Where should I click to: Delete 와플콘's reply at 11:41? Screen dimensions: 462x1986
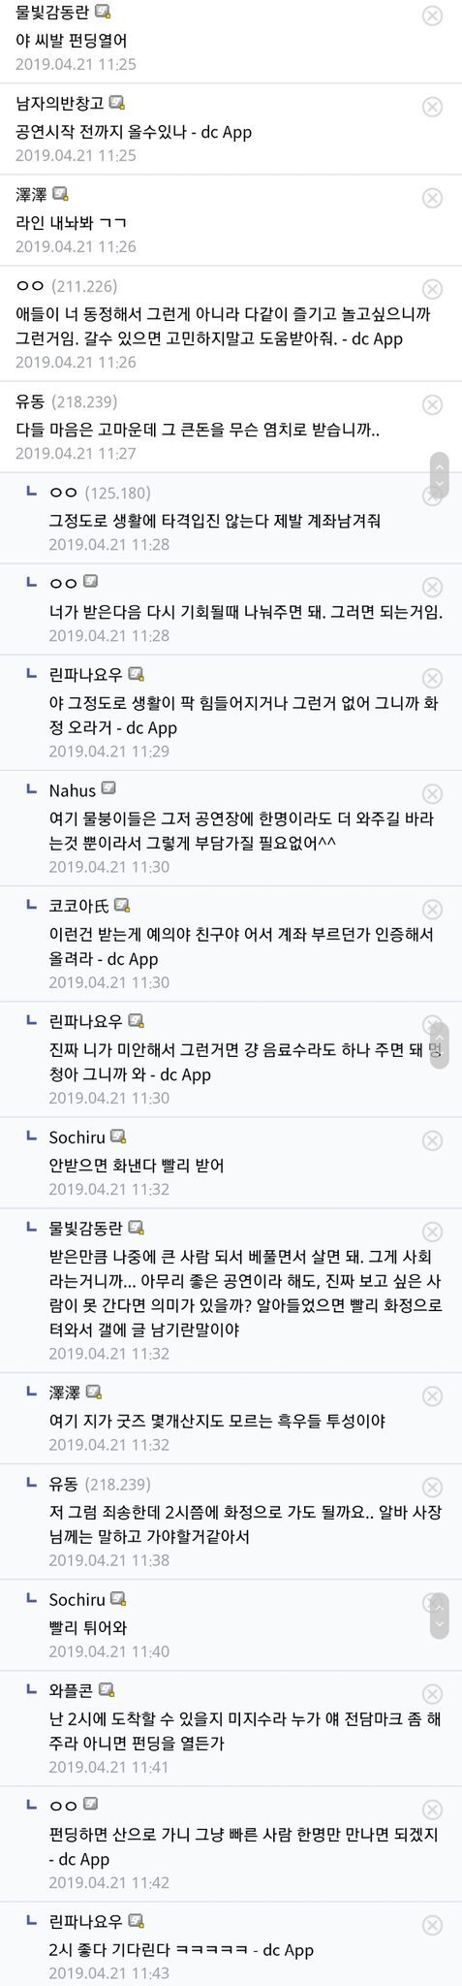click(433, 1694)
